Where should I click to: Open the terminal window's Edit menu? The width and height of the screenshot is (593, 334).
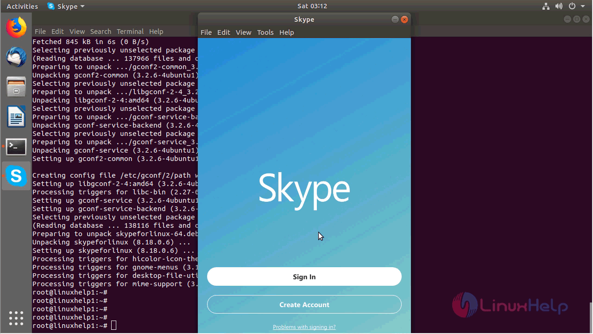[x=57, y=32]
